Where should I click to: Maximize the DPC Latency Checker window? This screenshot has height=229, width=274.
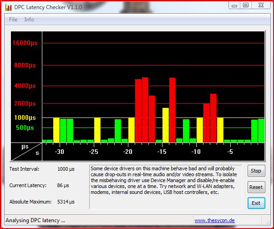245,5
